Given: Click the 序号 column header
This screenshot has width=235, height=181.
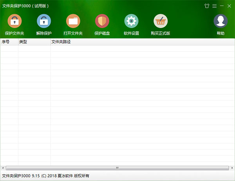Looking at the screenshot, I should point(9,42).
